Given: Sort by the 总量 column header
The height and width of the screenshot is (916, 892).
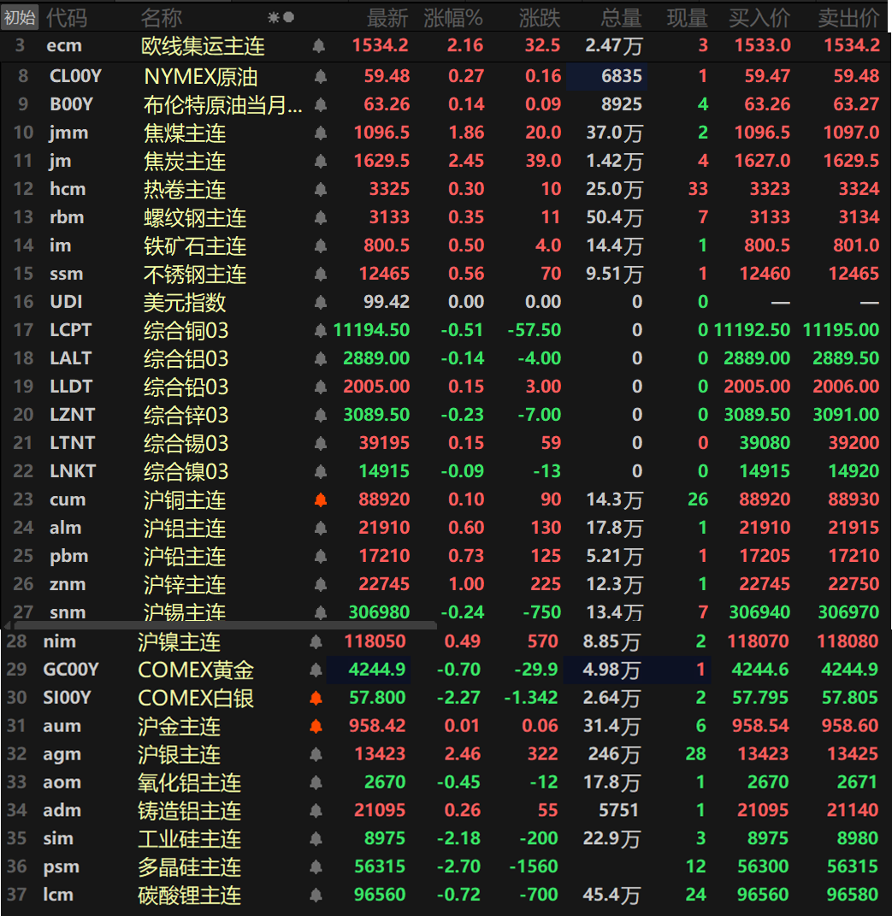Looking at the screenshot, I should tap(621, 17).
